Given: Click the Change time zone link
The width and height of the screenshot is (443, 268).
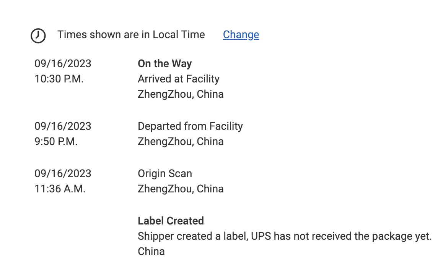Looking at the screenshot, I should 241,35.
